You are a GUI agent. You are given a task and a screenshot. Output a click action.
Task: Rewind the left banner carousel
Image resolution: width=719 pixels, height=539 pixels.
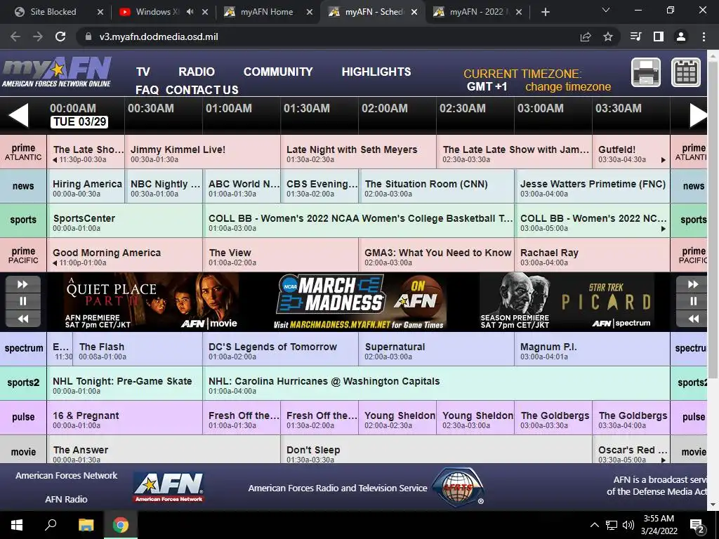tap(23, 319)
